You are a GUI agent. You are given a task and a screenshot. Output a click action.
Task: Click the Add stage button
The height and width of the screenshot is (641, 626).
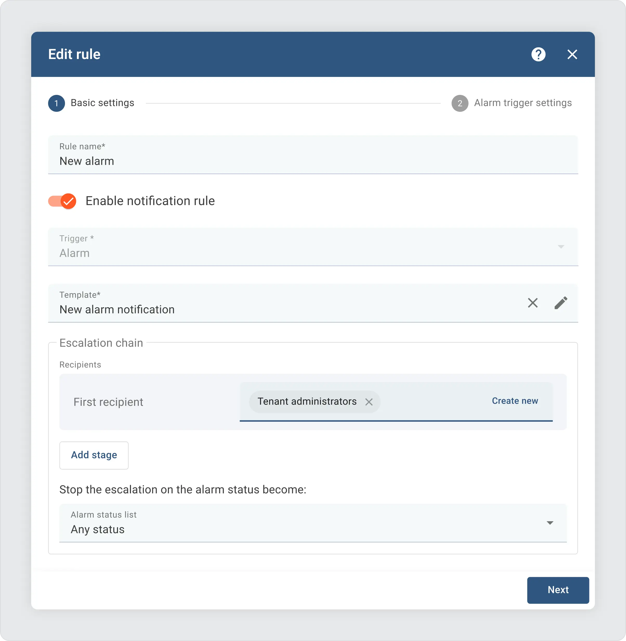pos(94,455)
